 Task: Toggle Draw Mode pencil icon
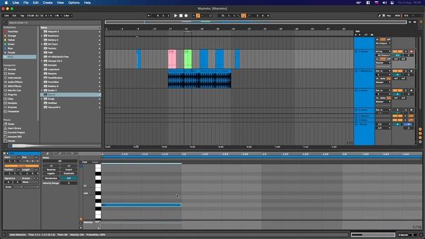click(x=379, y=16)
